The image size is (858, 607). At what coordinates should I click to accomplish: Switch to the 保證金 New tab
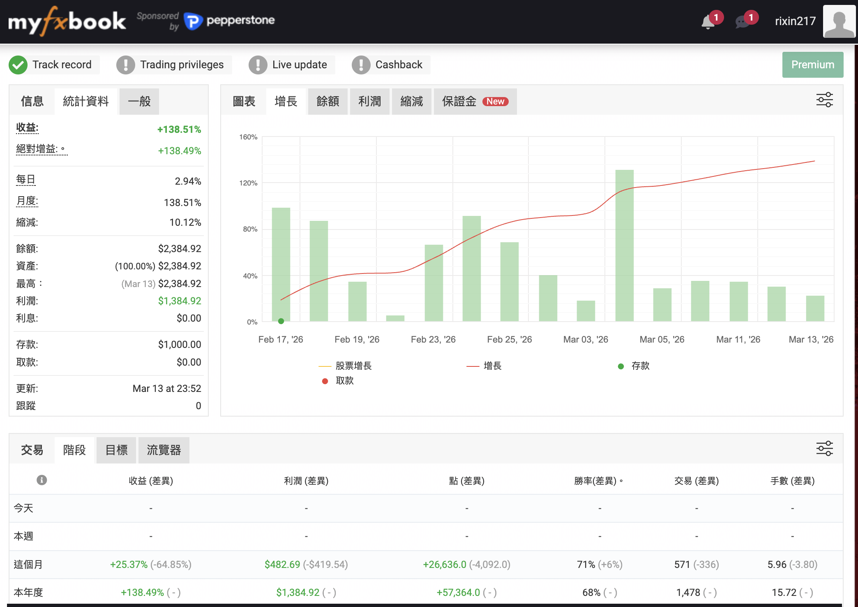[x=475, y=102]
